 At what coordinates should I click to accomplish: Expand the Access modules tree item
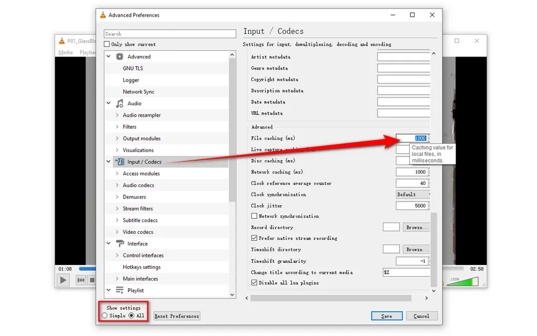tap(117, 174)
